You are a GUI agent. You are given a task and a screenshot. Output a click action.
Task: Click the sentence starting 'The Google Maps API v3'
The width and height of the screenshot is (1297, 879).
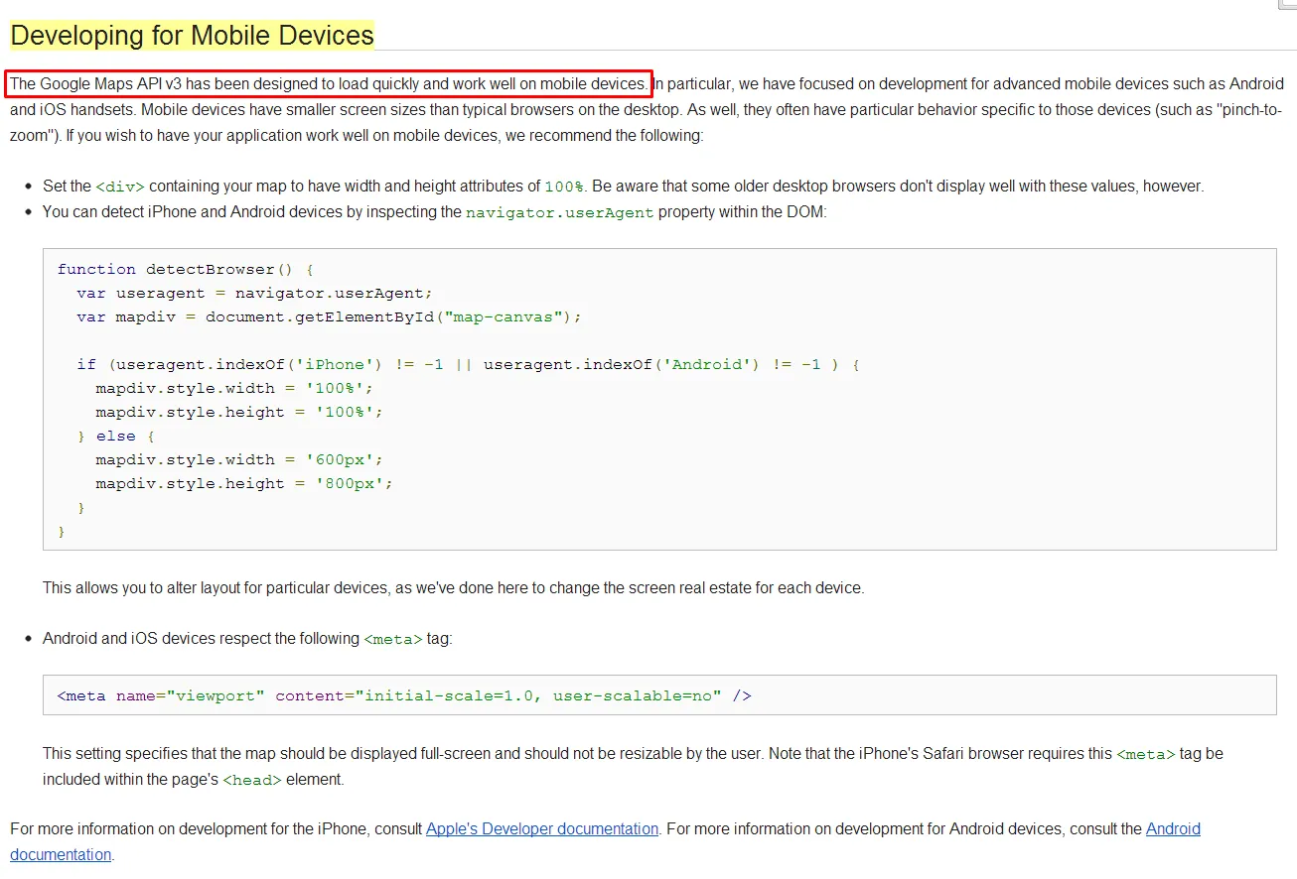(329, 83)
